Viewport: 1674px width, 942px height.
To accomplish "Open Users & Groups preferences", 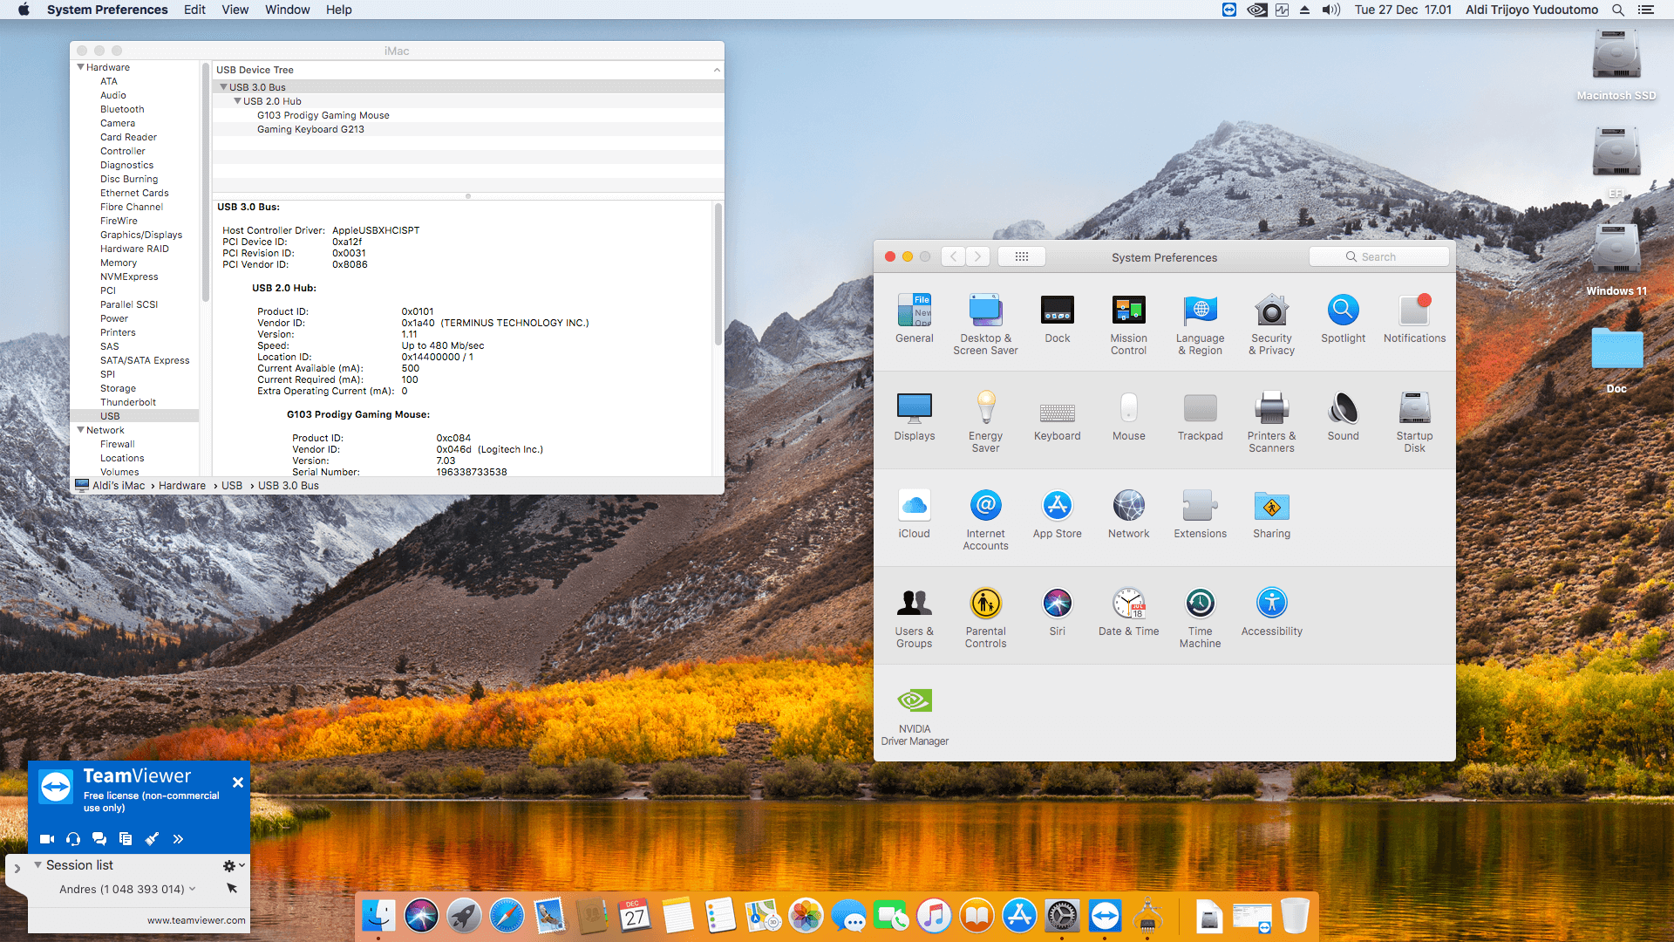I will [x=914, y=618].
